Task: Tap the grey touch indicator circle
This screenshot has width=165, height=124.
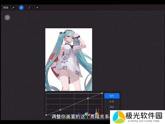Action: coord(7,18)
